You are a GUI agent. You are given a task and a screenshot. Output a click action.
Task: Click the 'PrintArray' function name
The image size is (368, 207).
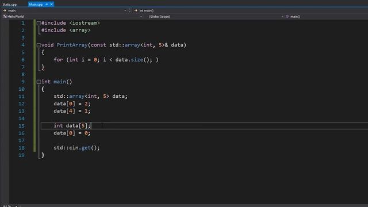[x=72, y=45]
